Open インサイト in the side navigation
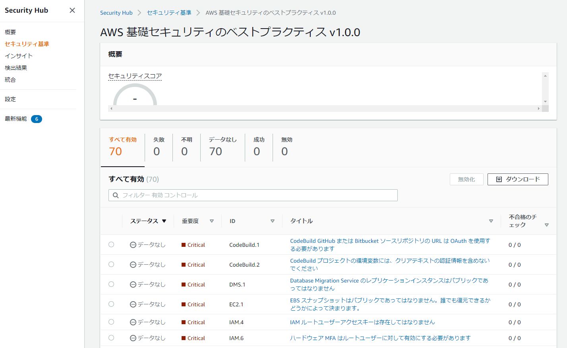Screen dimensions: 567x348 [x=19, y=56]
